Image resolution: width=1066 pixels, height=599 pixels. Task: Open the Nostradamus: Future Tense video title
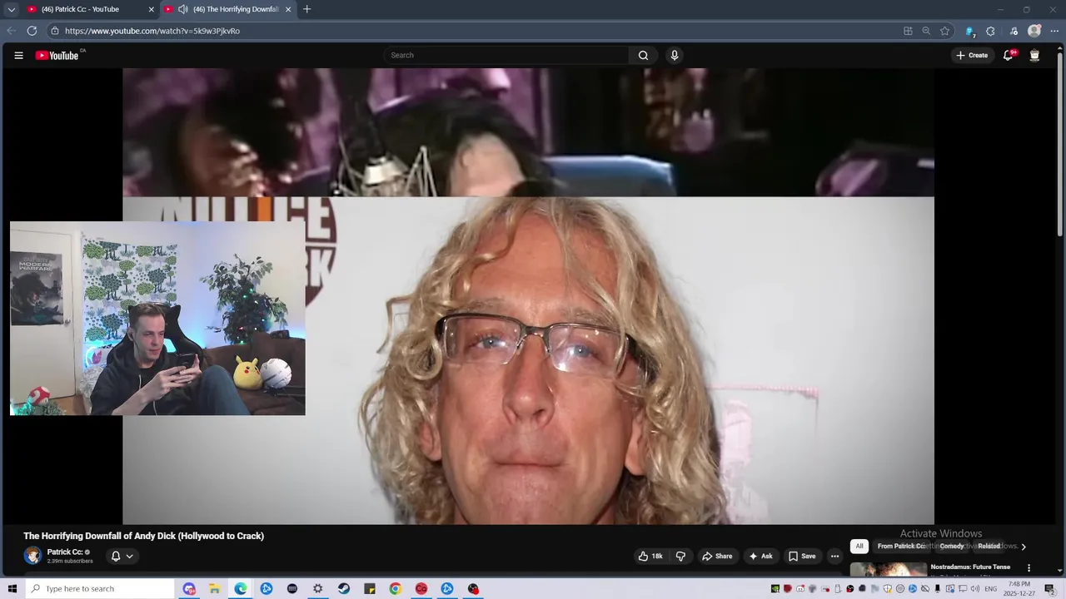(970, 567)
